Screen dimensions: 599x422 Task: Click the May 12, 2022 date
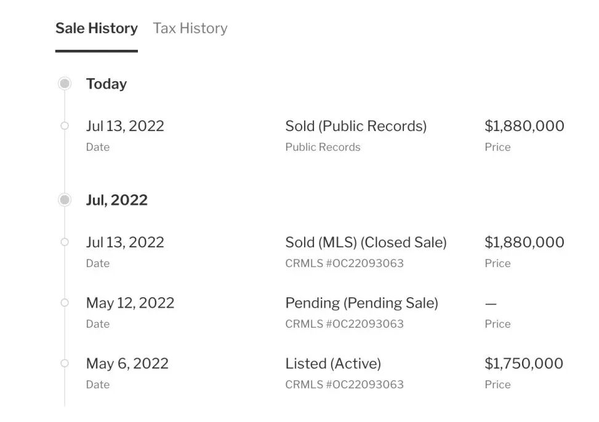tap(130, 303)
